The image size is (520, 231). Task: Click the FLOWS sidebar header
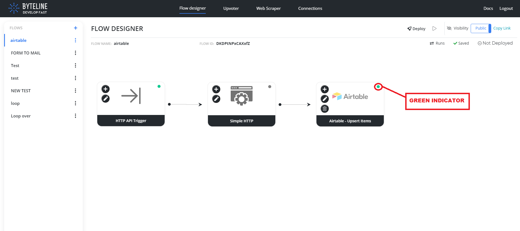[16, 28]
